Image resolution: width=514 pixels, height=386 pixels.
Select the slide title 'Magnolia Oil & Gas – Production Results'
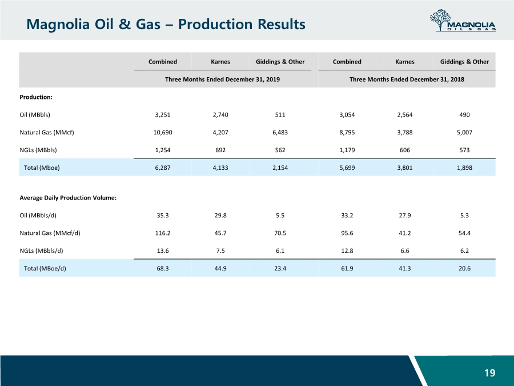(x=166, y=24)
